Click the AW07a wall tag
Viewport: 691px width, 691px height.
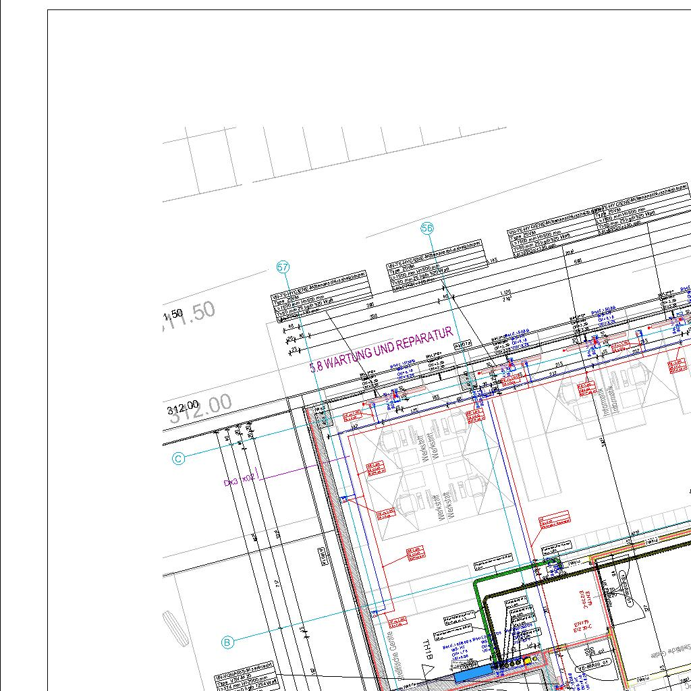click(x=463, y=344)
